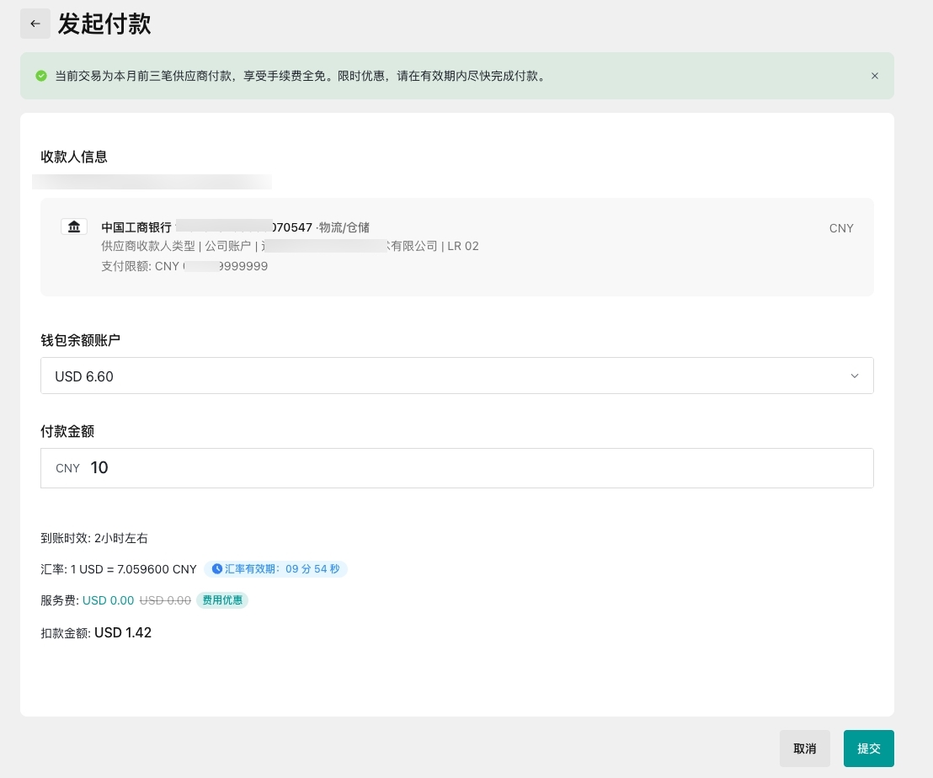Close the green fee waiver banner

pos(874,76)
